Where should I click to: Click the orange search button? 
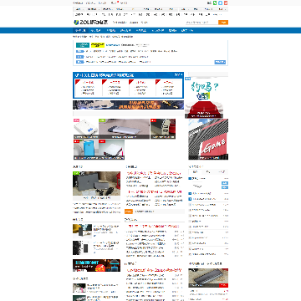coord(223,23)
